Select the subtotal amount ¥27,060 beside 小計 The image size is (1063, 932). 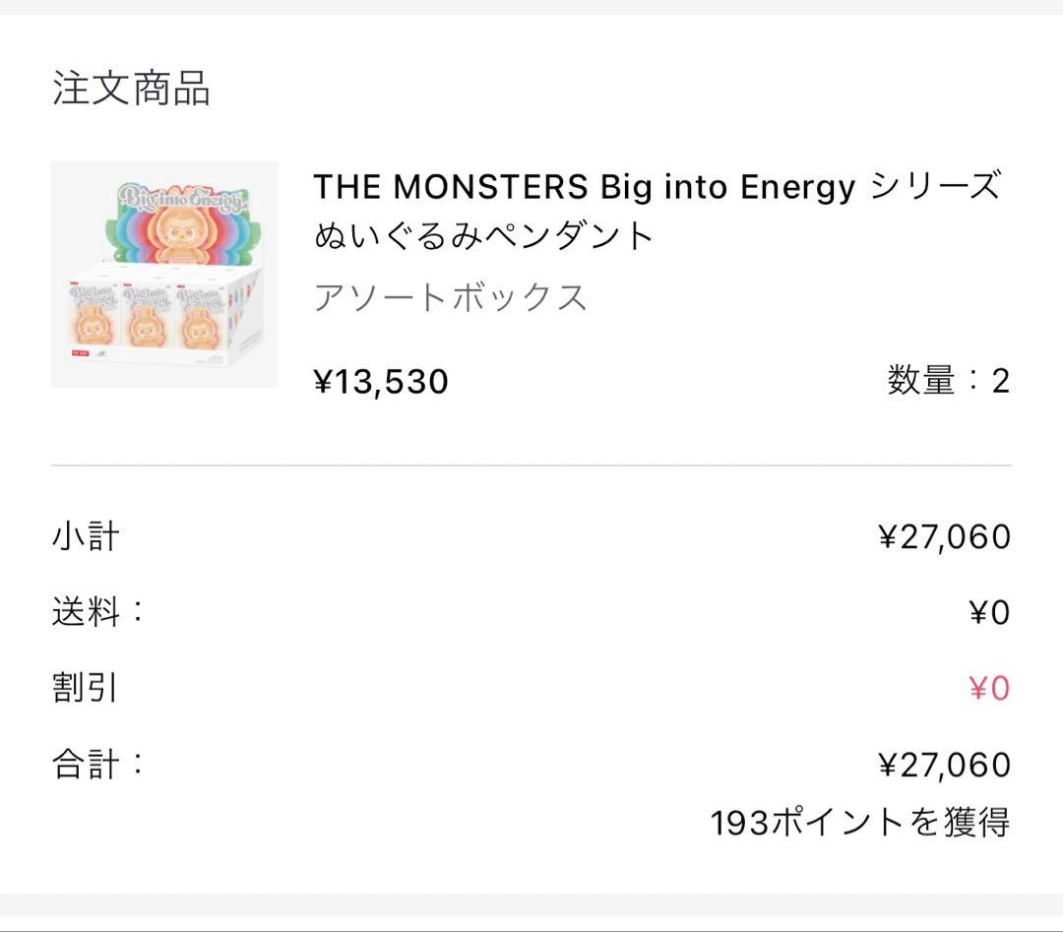[x=944, y=536]
